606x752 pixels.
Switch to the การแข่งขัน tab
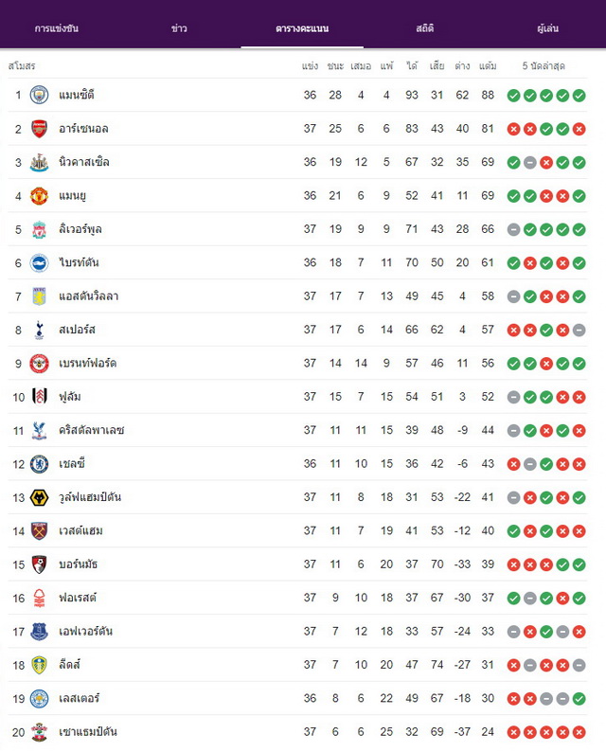pyautogui.click(x=57, y=28)
